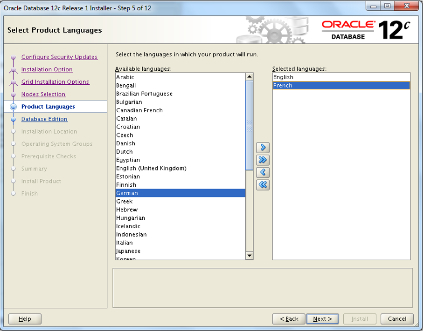Maximize the installer window
The image size is (424, 332).
388,6
